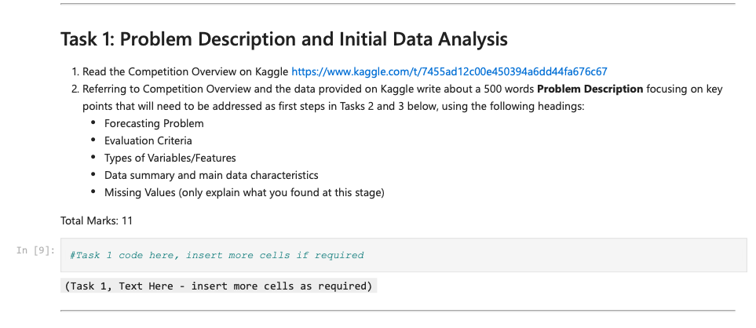This screenshot has height=328, width=756.
Task: Click the 'Evaluation Criteria' bullet item
Action: (x=148, y=140)
